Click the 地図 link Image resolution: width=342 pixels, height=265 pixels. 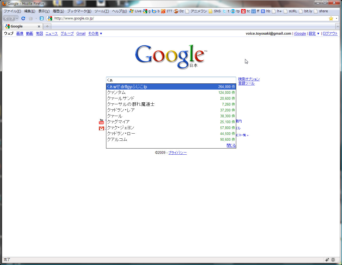(40, 34)
